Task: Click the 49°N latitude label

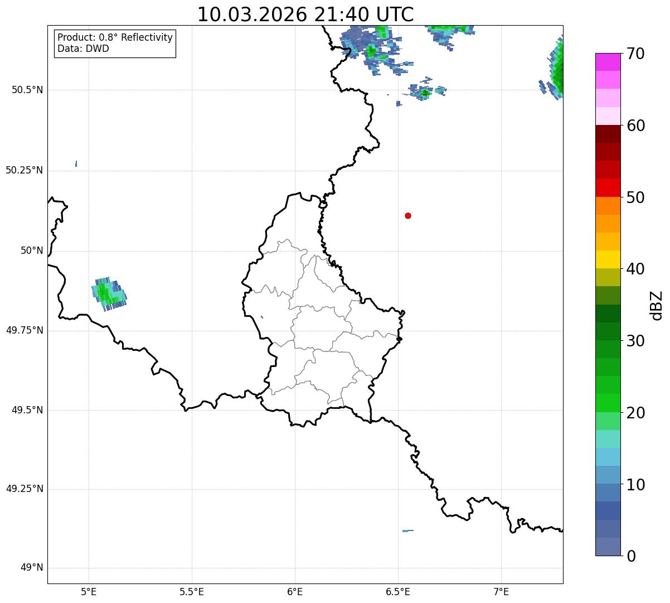Action: [31, 568]
